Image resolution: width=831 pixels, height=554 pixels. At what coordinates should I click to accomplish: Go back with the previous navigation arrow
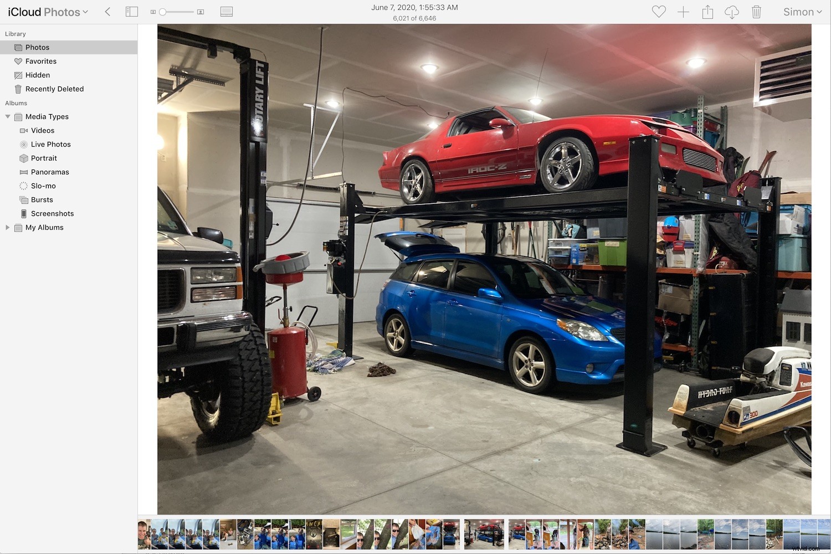tap(107, 11)
